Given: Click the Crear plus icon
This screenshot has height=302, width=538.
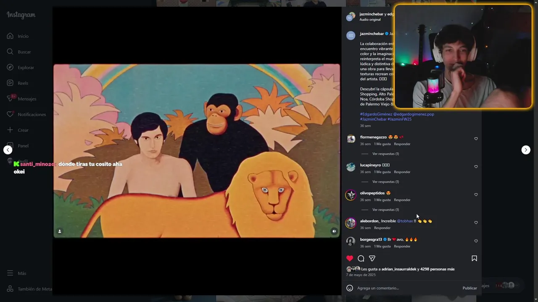Looking at the screenshot, I should (10, 130).
